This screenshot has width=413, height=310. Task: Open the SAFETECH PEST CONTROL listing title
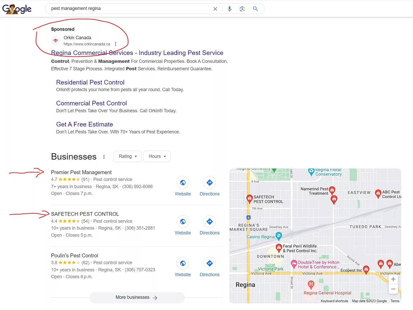tap(85, 214)
